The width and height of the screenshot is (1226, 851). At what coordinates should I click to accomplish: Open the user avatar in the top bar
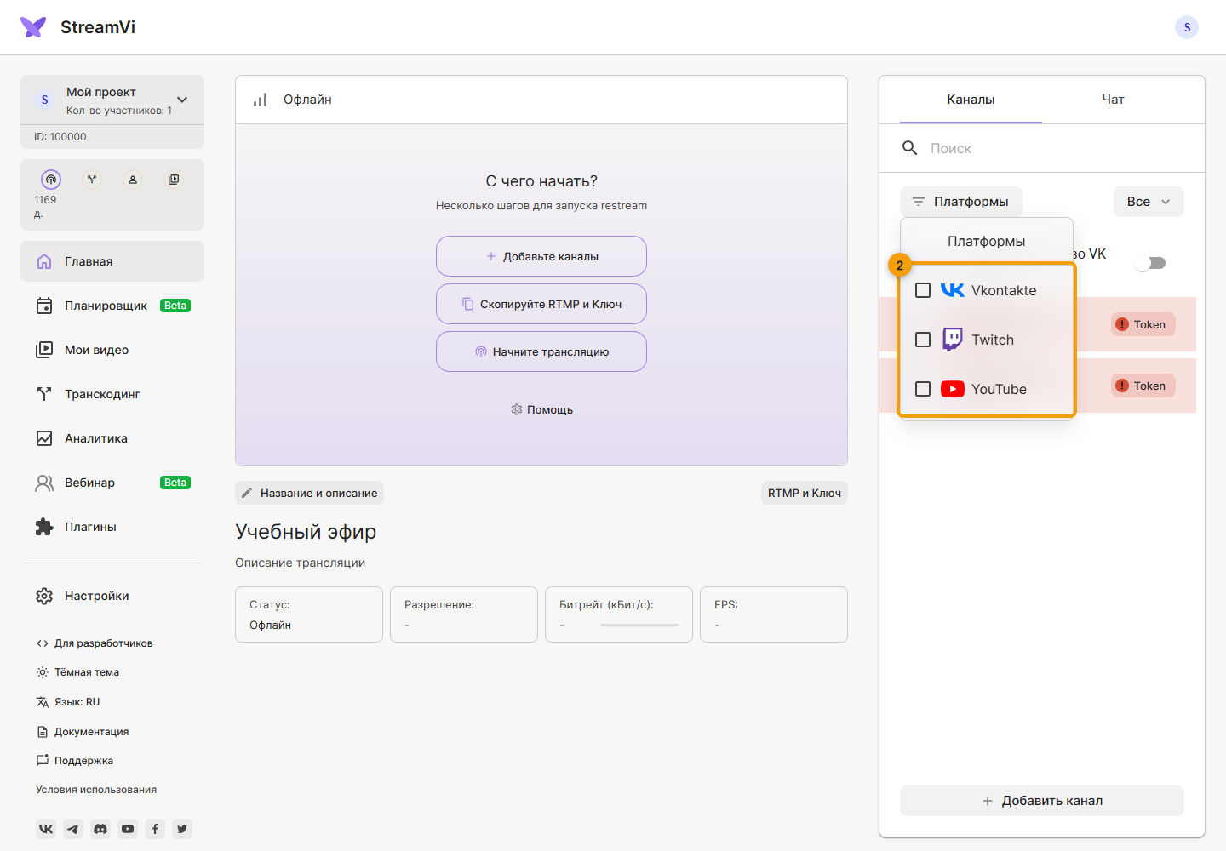1187,27
